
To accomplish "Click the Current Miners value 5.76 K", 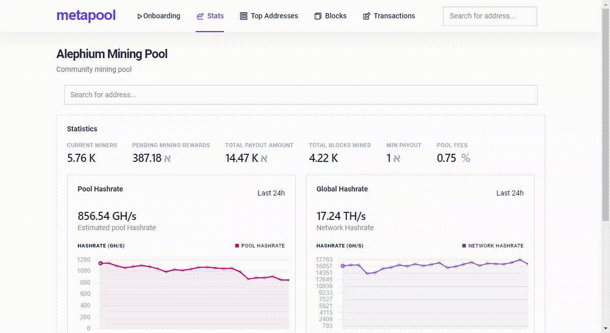I will [x=81, y=158].
